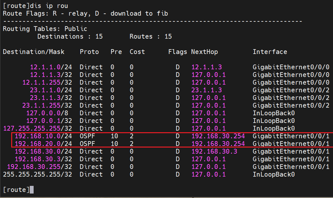This screenshot has height=198, width=333.
Task: Click the Cost column header
Action: (x=137, y=52)
